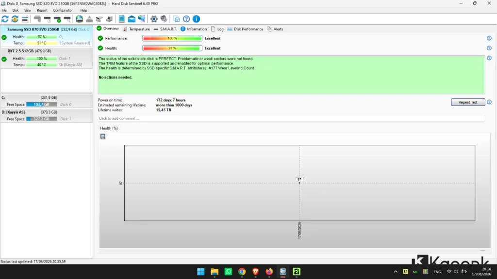
Task: Click the disk icon with green checkmark
Action: (57, 19)
